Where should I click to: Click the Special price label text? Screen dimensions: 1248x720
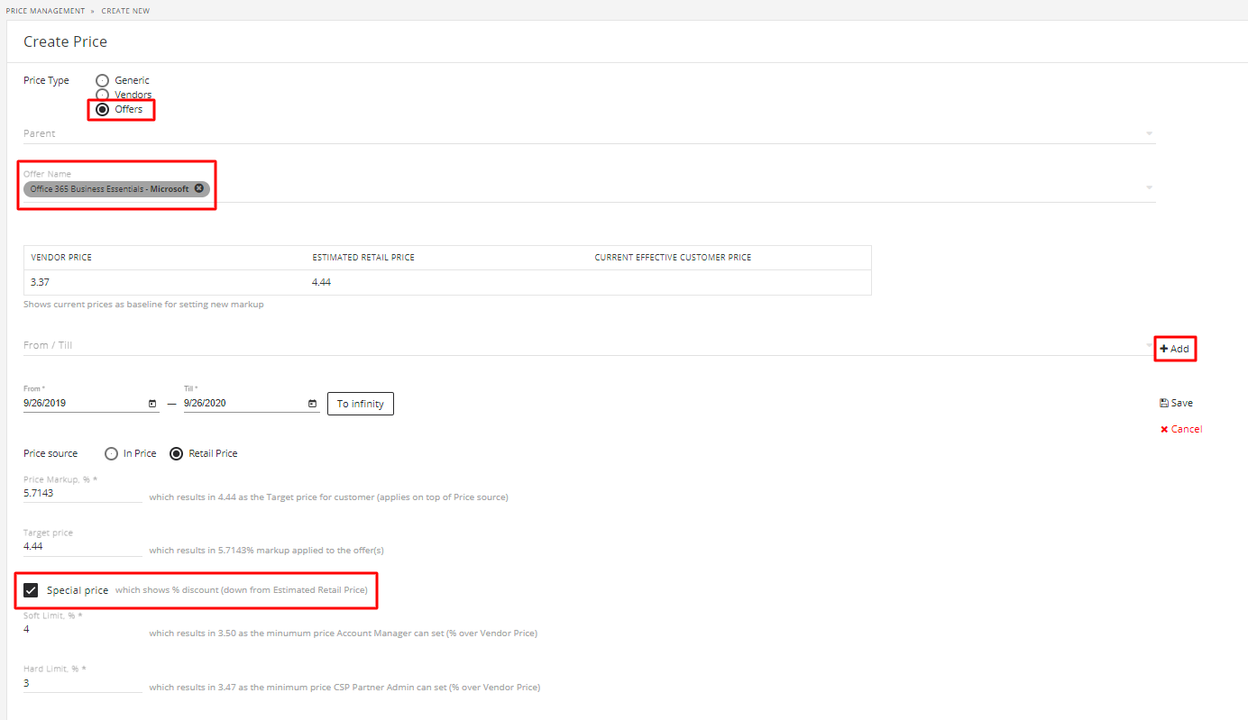[78, 590]
